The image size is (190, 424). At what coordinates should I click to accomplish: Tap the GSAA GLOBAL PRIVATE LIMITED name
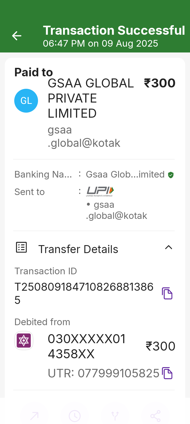pos(91,98)
